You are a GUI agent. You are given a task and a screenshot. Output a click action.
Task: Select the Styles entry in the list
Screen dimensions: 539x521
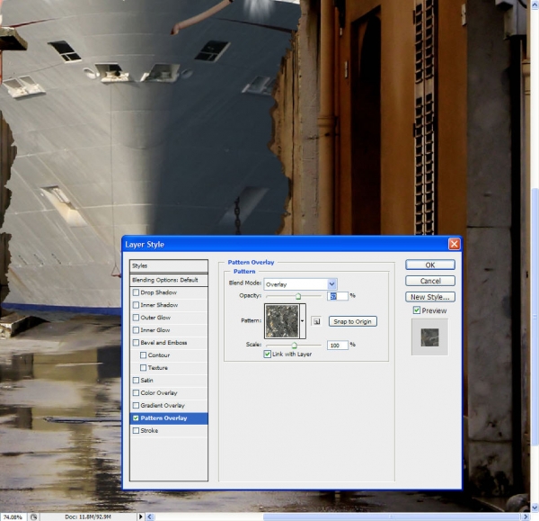pos(169,265)
